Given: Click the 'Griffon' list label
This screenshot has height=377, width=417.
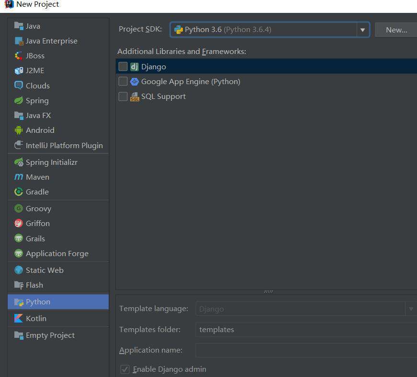Looking at the screenshot, I should click(38, 223).
